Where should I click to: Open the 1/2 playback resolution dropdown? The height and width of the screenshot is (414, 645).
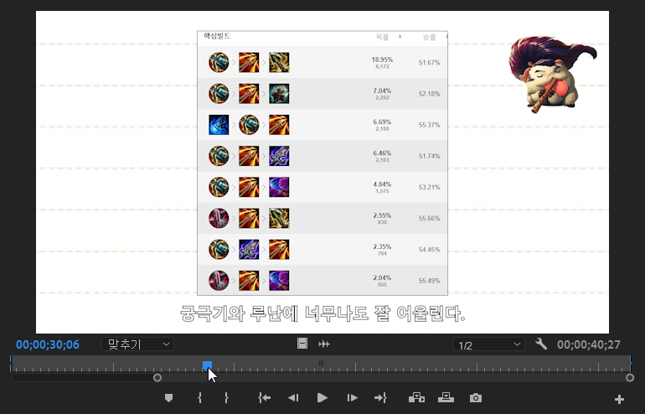pos(488,344)
